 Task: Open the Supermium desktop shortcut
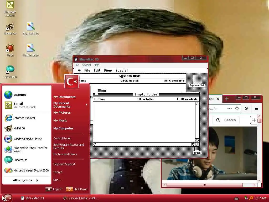tap(10, 72)
